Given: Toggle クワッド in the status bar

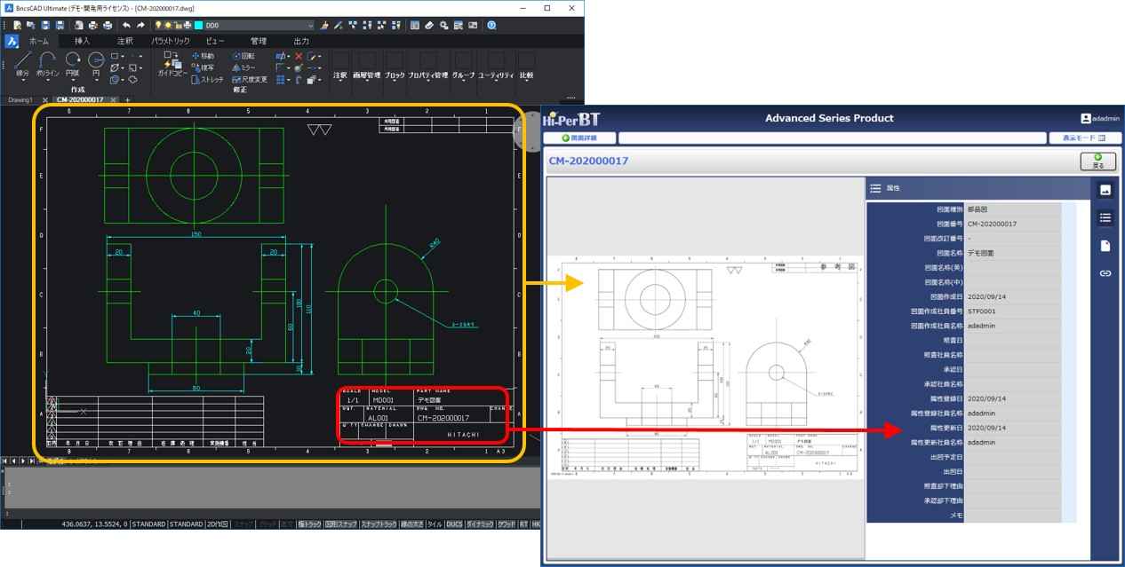Looking at the screenshot, I should (x=507, y=524).
